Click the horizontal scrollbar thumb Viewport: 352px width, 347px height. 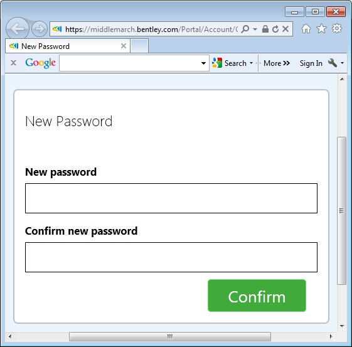tap(170, 336)
